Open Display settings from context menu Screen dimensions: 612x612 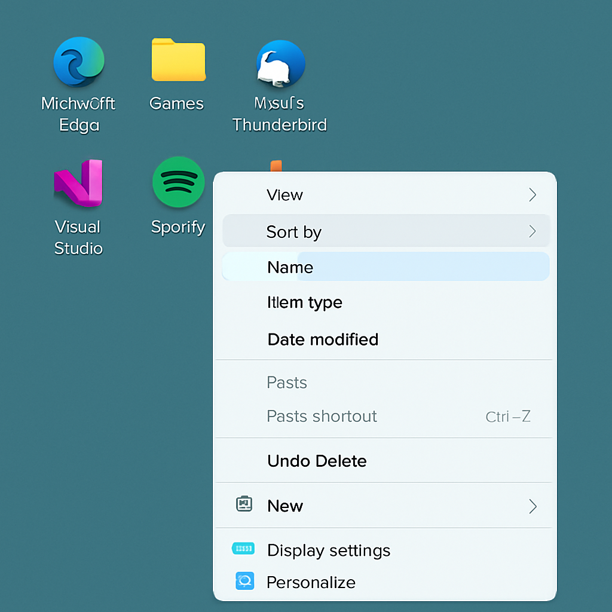385,550
